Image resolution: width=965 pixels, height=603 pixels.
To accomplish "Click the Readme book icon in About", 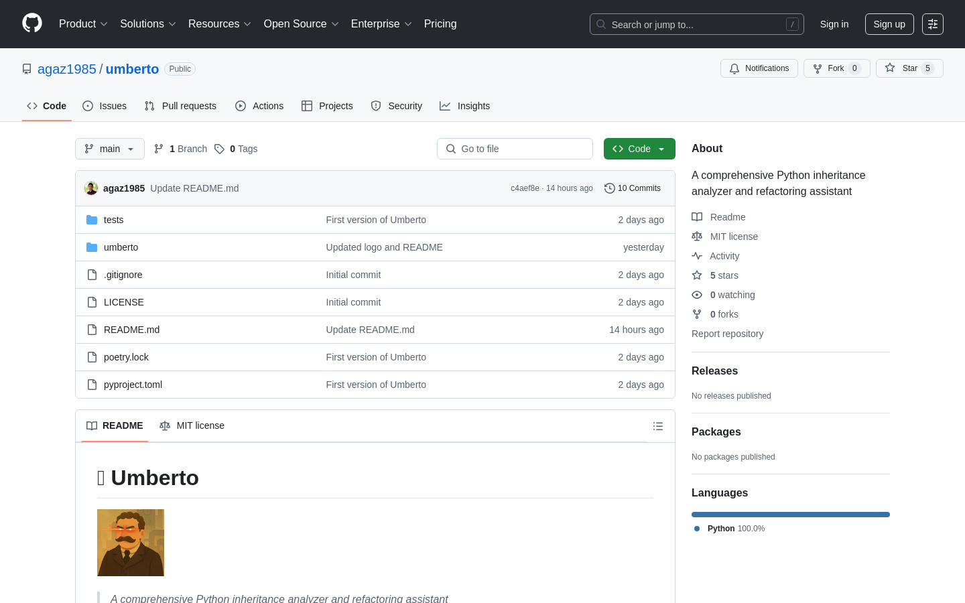I will pyautogui.click(x=697, y=217).
